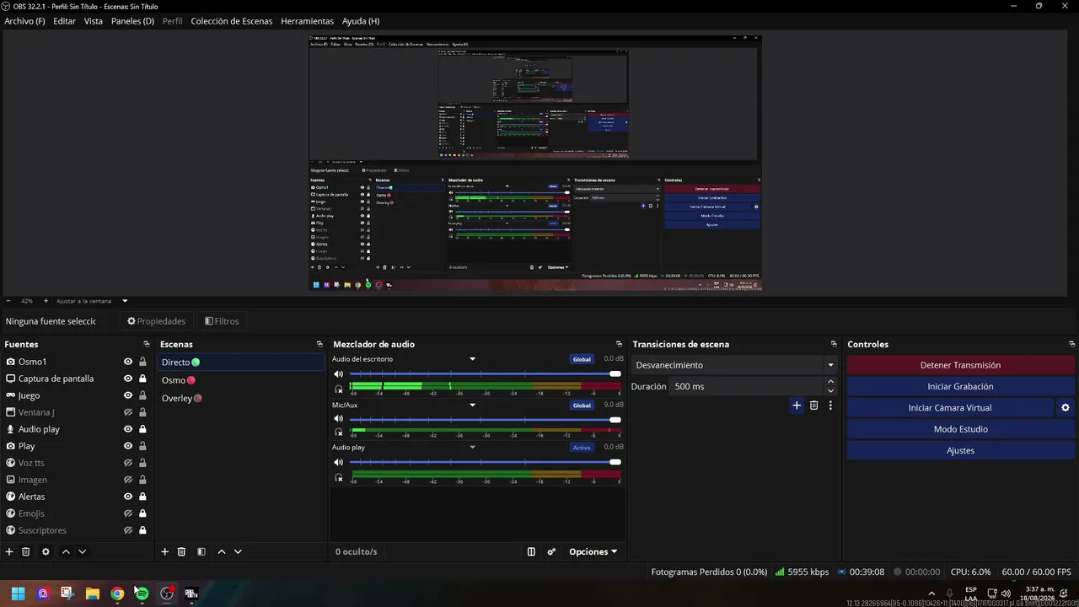Switch audio mixer layout icon
Image resolution: width=1079 pixels, height=607 pixels.
[531, 551]
